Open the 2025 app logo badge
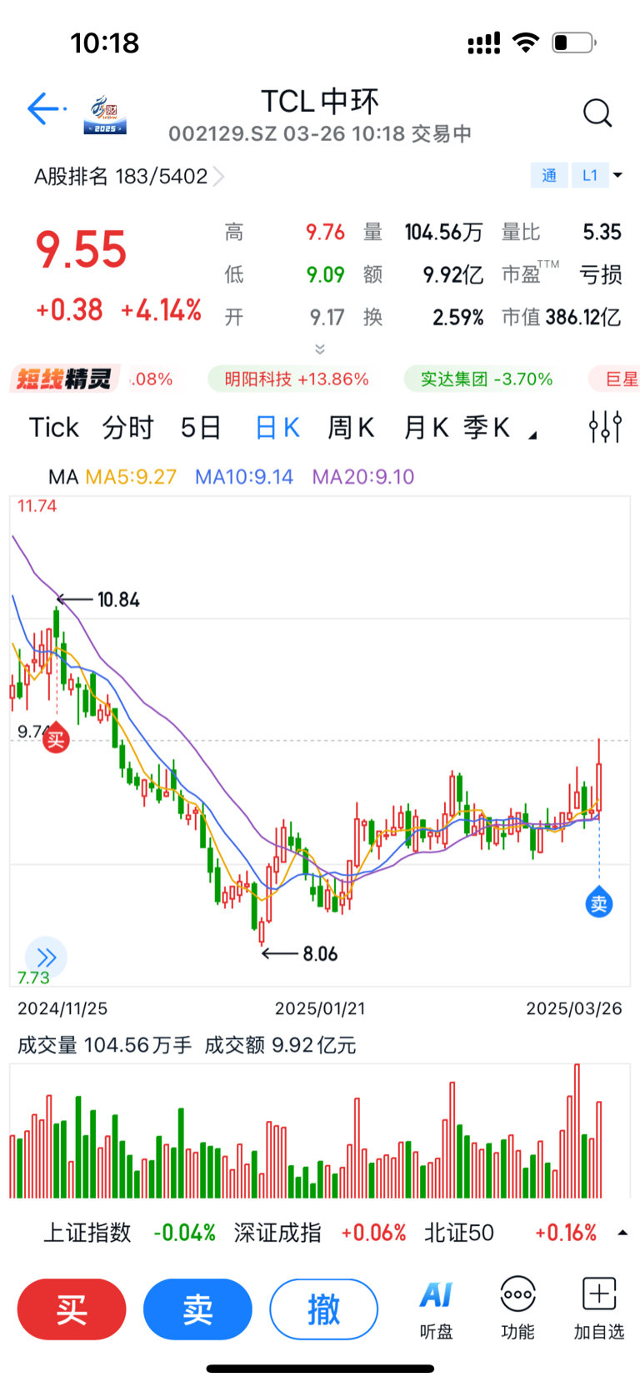Image resolution: width=640 pixels, height=1387 pixels. 105,115
